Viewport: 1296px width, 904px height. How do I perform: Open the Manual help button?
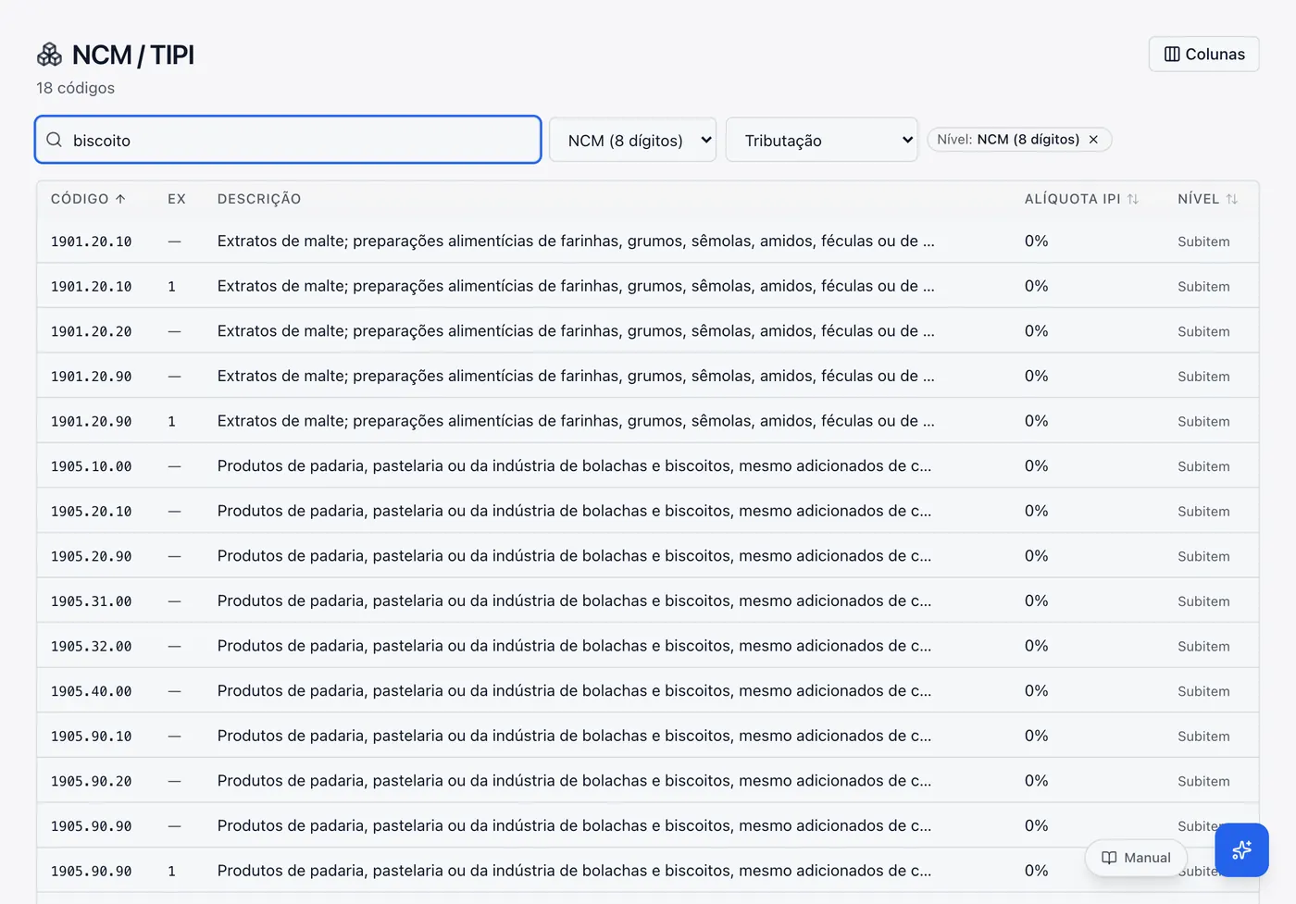[x=1136, y=858]
